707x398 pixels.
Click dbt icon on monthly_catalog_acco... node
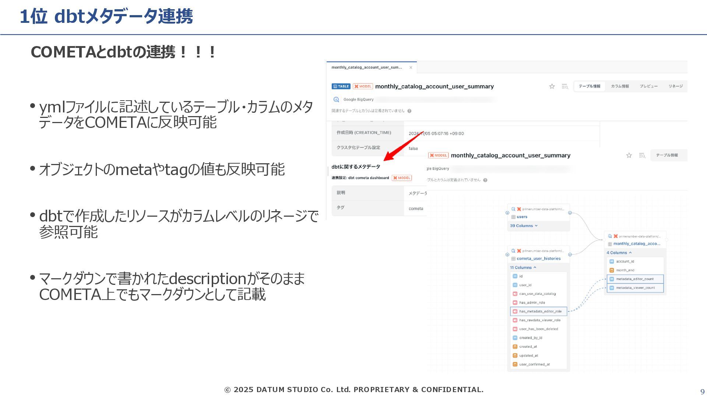(x=616, y=236)
